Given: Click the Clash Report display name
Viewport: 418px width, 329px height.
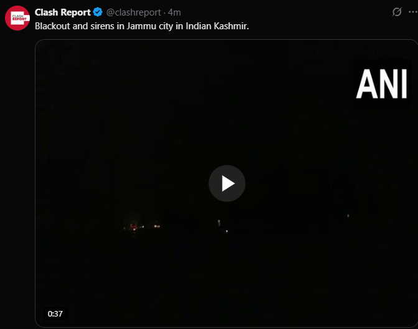Looking at the screenshot, I should click(63, 12).
